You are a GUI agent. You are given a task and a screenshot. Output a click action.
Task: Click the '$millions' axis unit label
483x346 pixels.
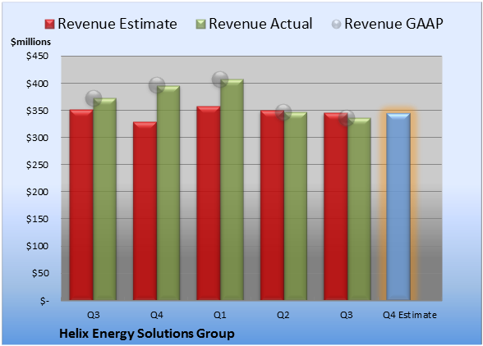pos(31,42)
